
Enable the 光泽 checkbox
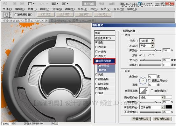96,74
